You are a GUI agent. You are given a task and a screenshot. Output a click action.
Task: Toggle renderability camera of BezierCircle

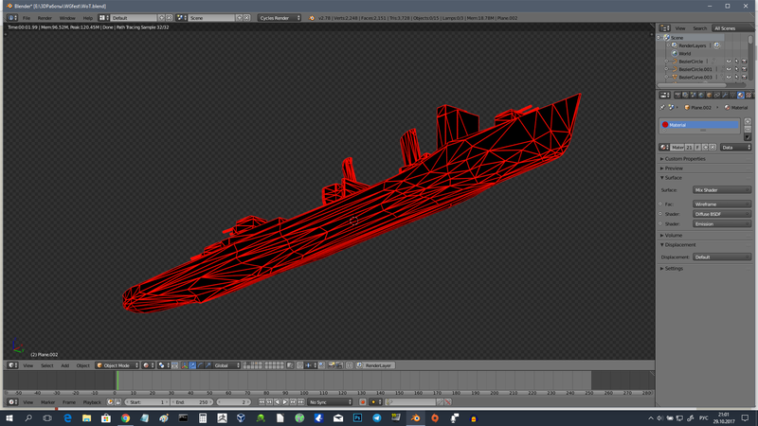(x=745, y=62)
